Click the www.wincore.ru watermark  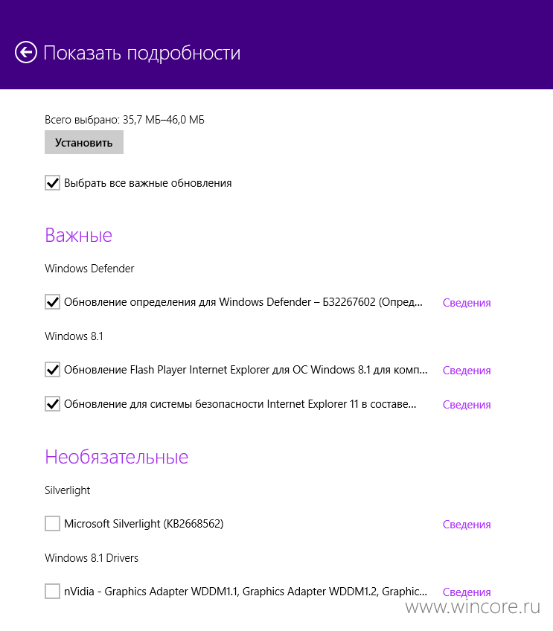click(x=473, y=606)
